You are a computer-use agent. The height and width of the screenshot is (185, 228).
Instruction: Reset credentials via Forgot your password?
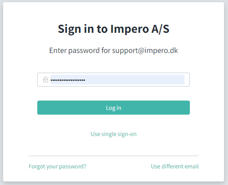coord(58,166)
